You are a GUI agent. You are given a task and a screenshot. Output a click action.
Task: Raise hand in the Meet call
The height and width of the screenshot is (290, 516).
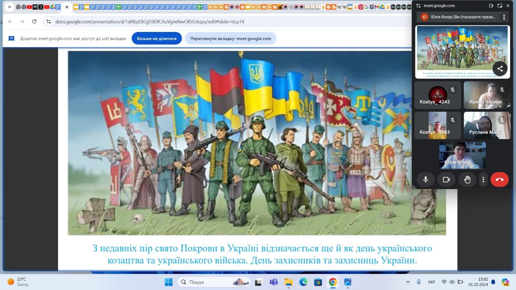point(467,179)
